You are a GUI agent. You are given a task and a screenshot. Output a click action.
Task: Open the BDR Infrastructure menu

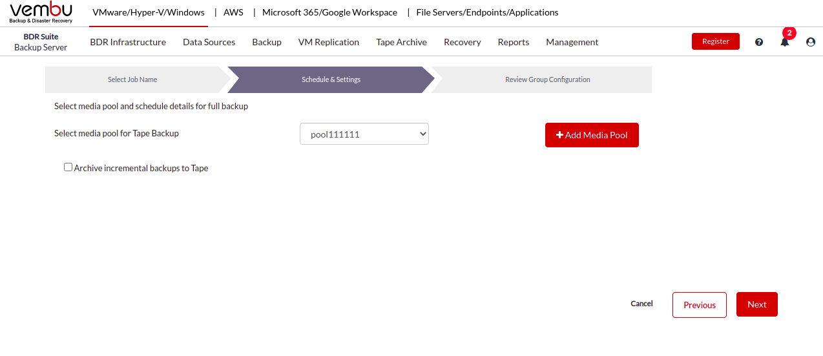128,42
